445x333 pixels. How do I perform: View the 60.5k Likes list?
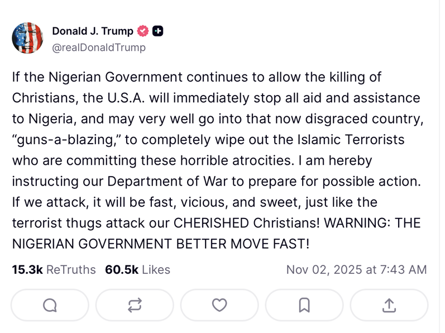point(137,270)
